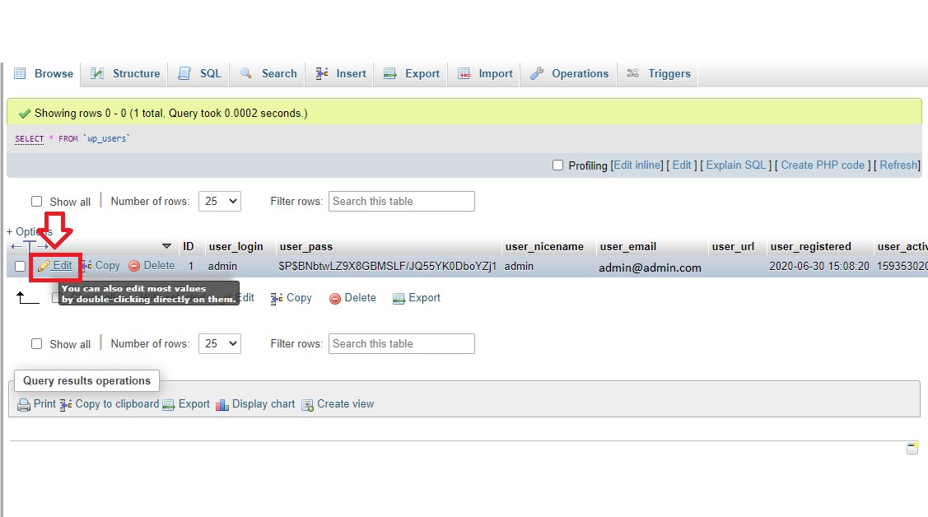Click the Display chart bar icon
The image size is (928, 517).
pyautogui.click(x=222, y=404)
